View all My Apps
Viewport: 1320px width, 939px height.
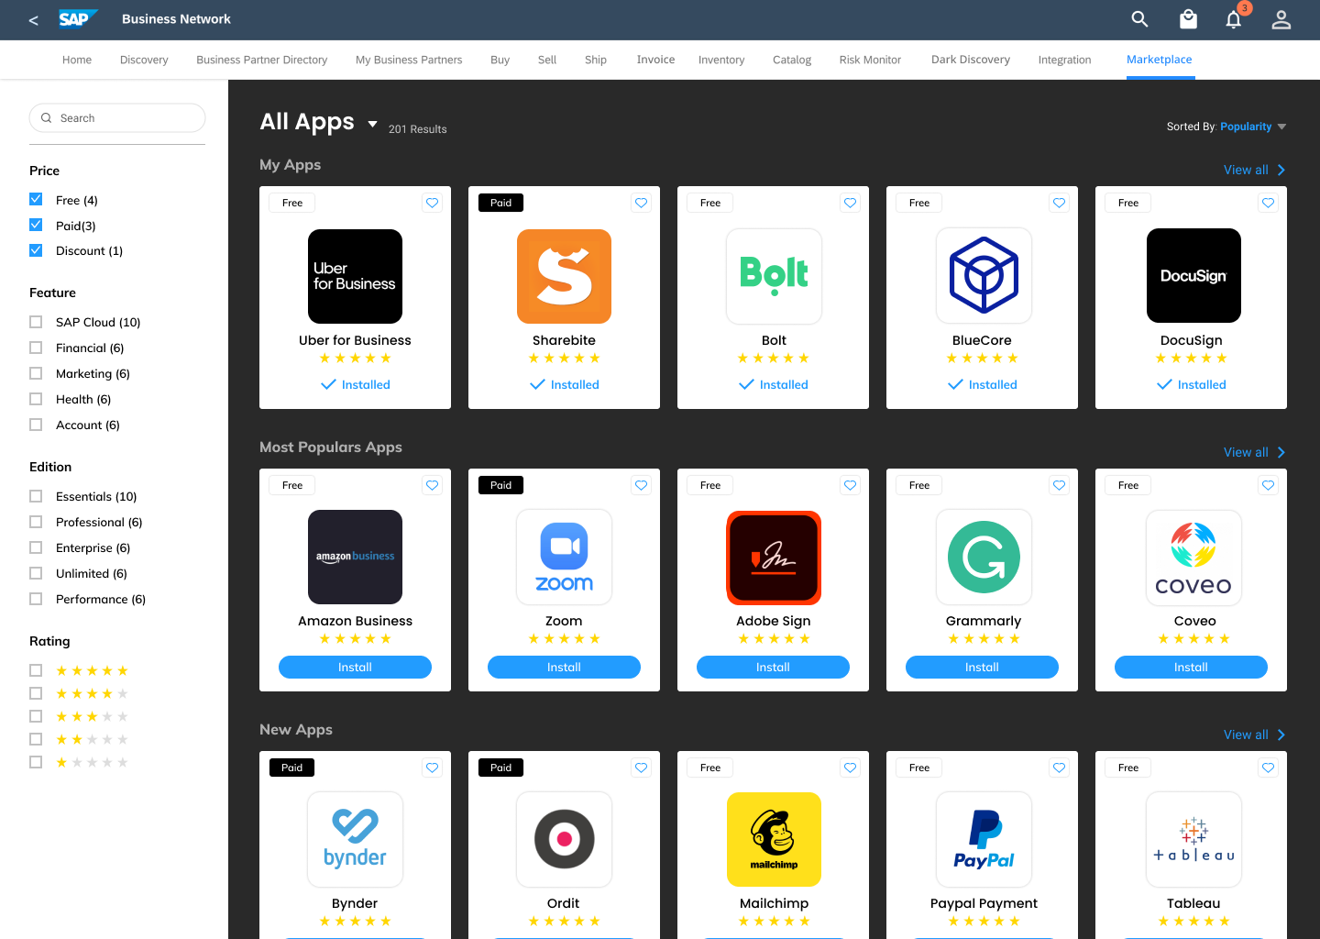(1254, 170)
